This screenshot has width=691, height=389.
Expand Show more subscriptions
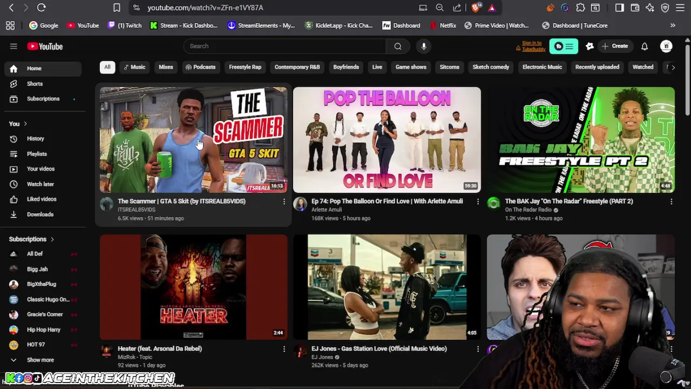click(x=43, y=360)
